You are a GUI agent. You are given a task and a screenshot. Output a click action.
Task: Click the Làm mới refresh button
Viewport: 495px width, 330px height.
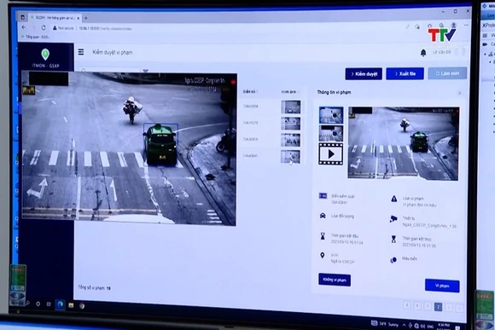point(447,73)
